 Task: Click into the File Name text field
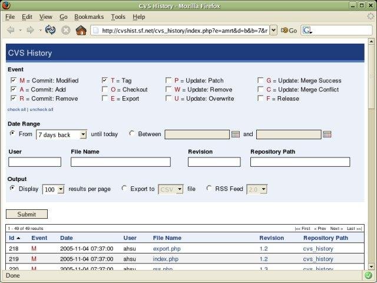(120, 162)
